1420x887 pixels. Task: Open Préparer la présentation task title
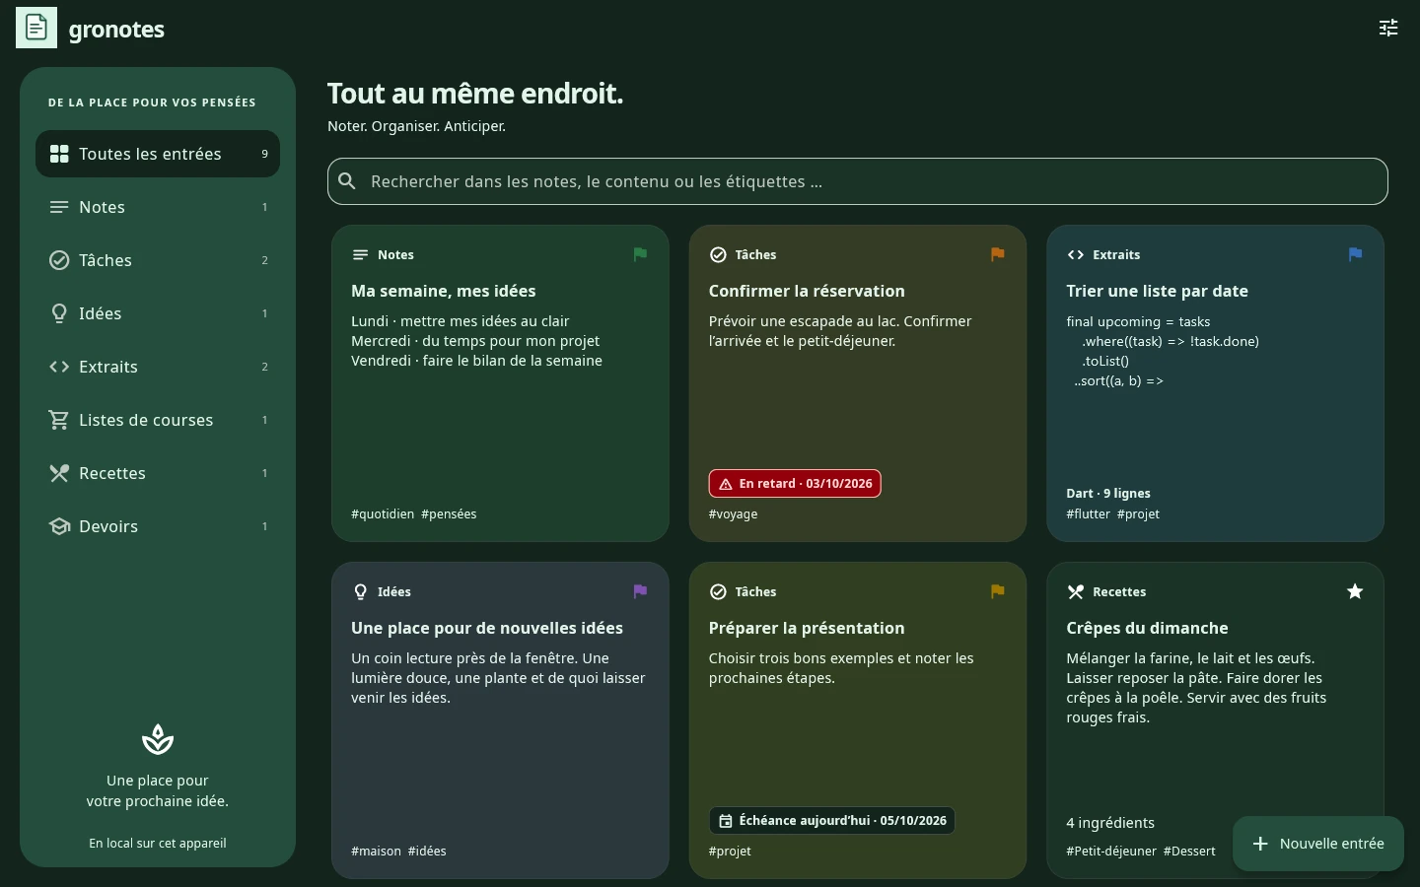point(807,628)
